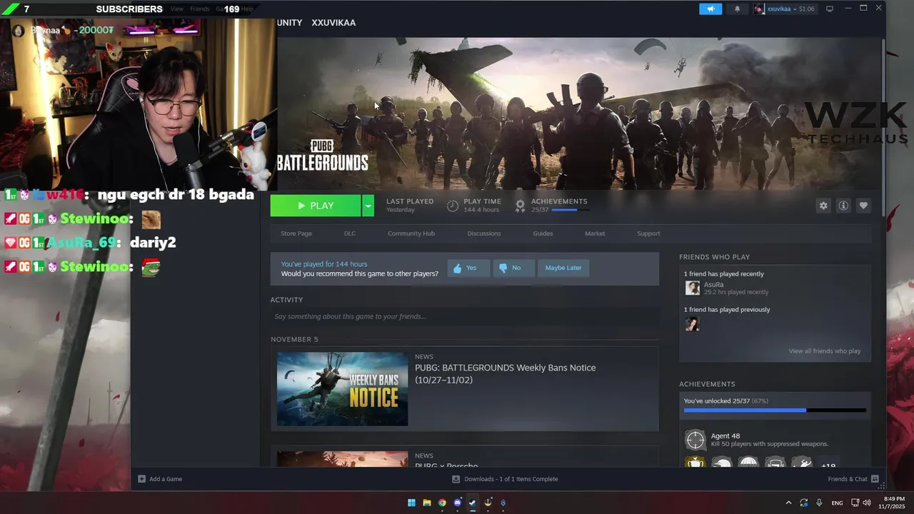Open the Weekly Bans Notice thumbnail

[343, 389]
